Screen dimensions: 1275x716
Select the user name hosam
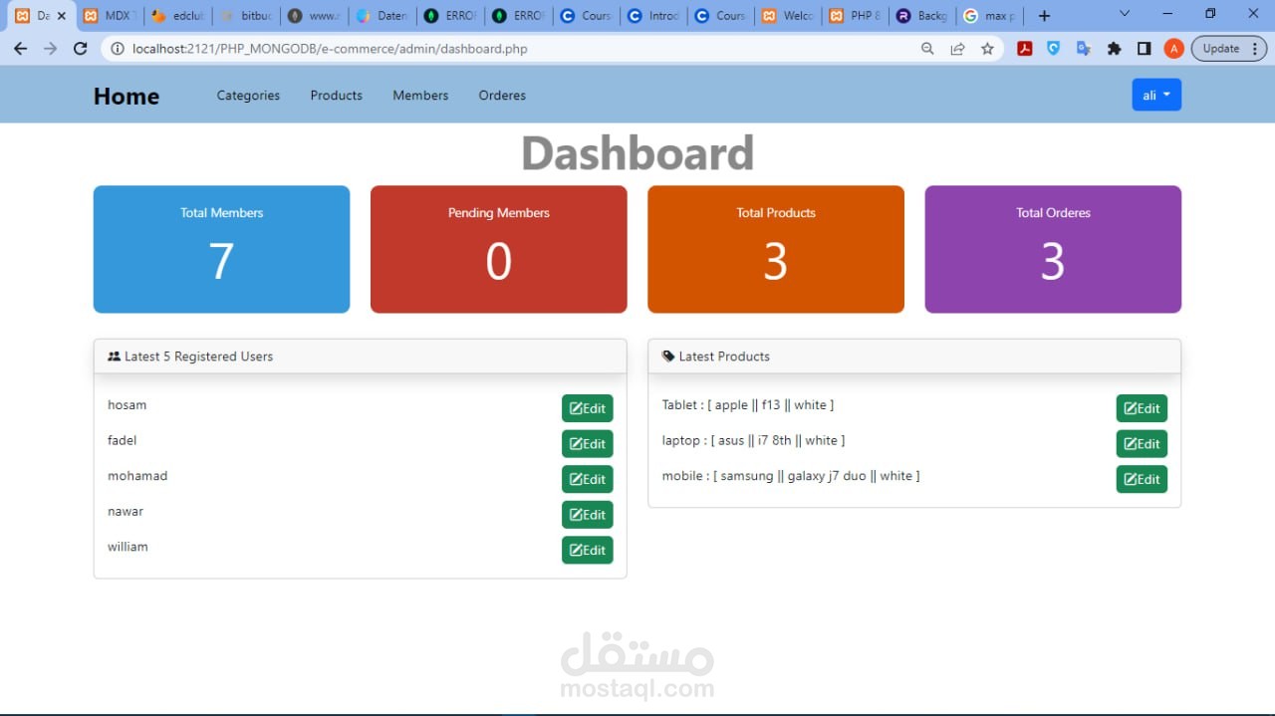127,405
